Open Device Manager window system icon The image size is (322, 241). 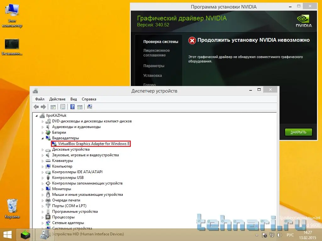point(35,91)
